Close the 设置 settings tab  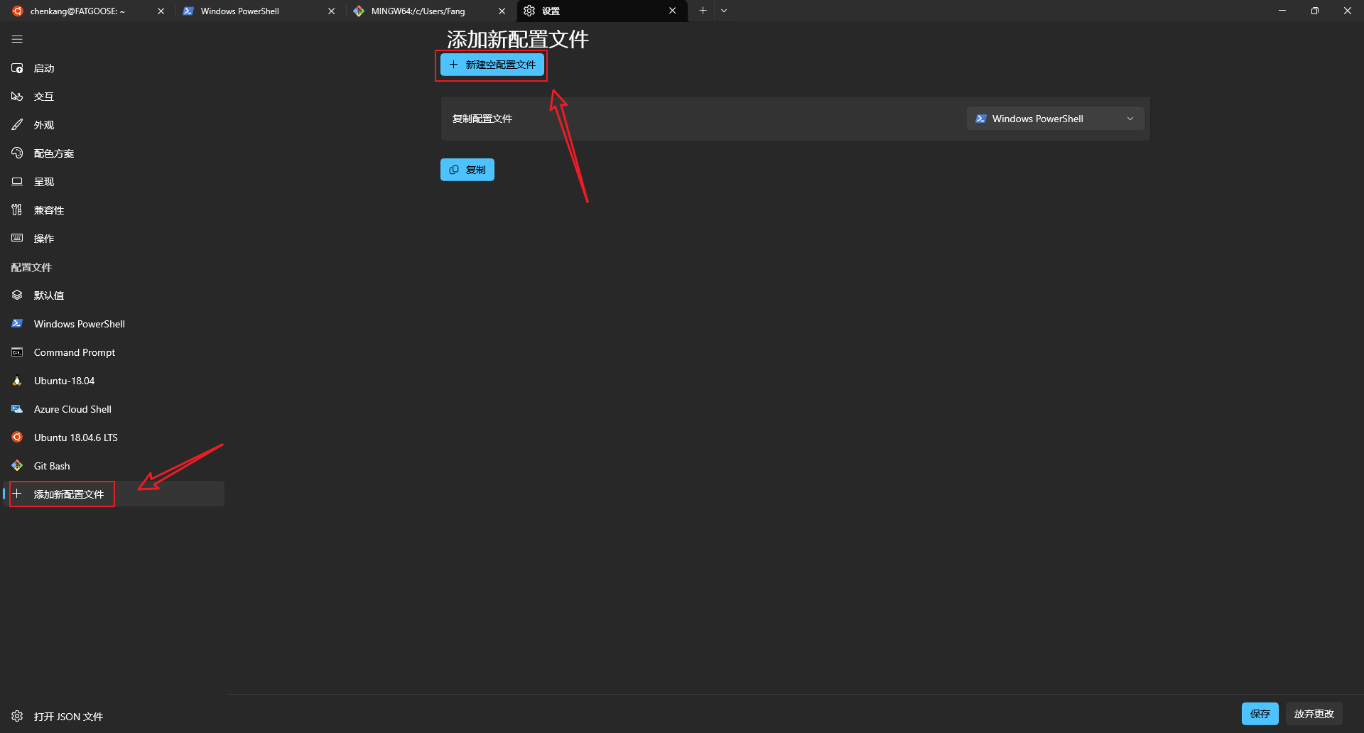click(673, 11)
